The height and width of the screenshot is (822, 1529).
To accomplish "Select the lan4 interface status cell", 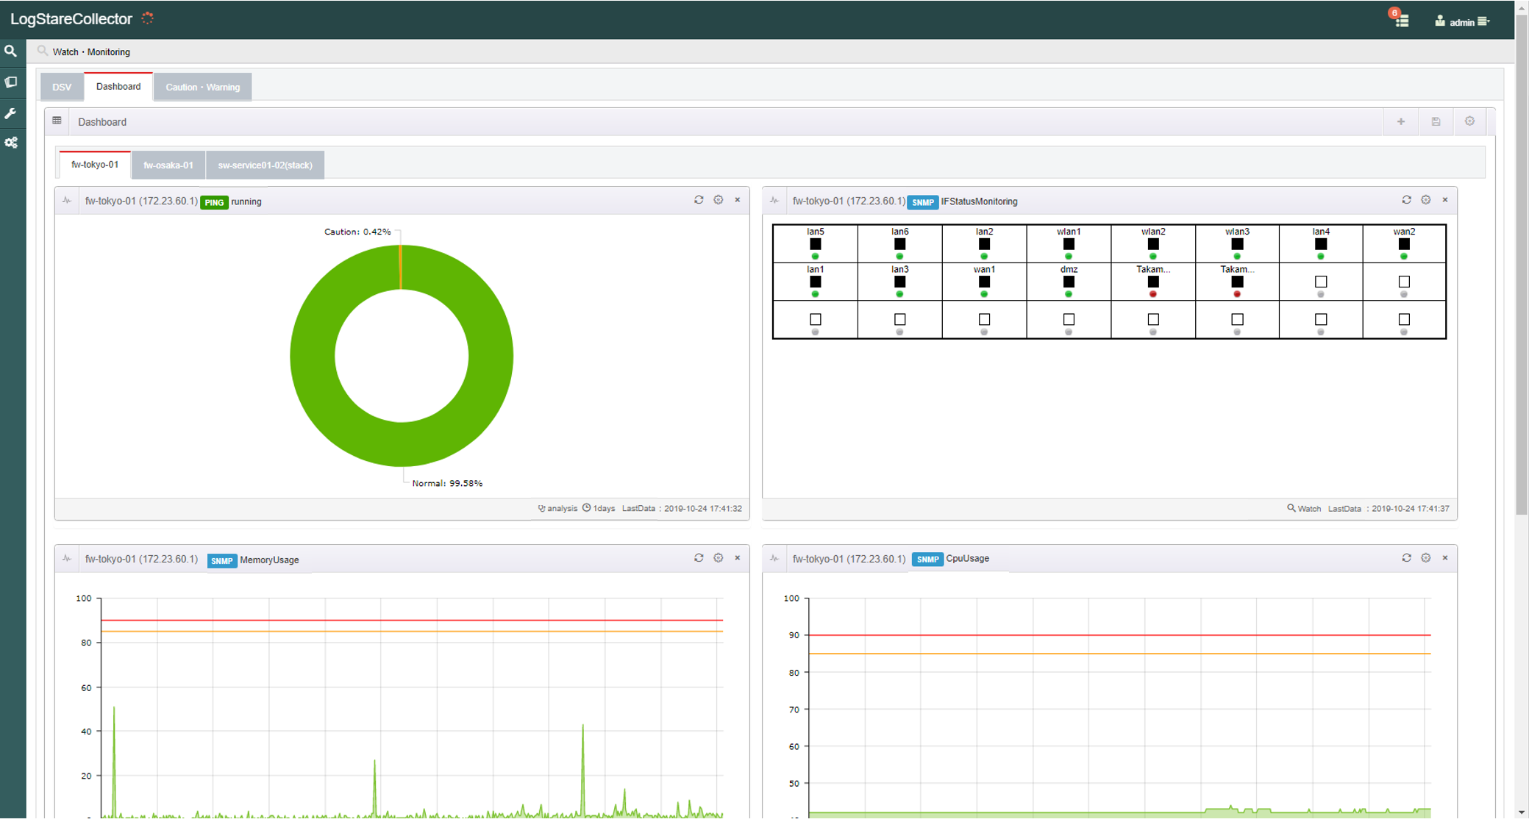I will pyautogui.click(x=1321, y=243).
